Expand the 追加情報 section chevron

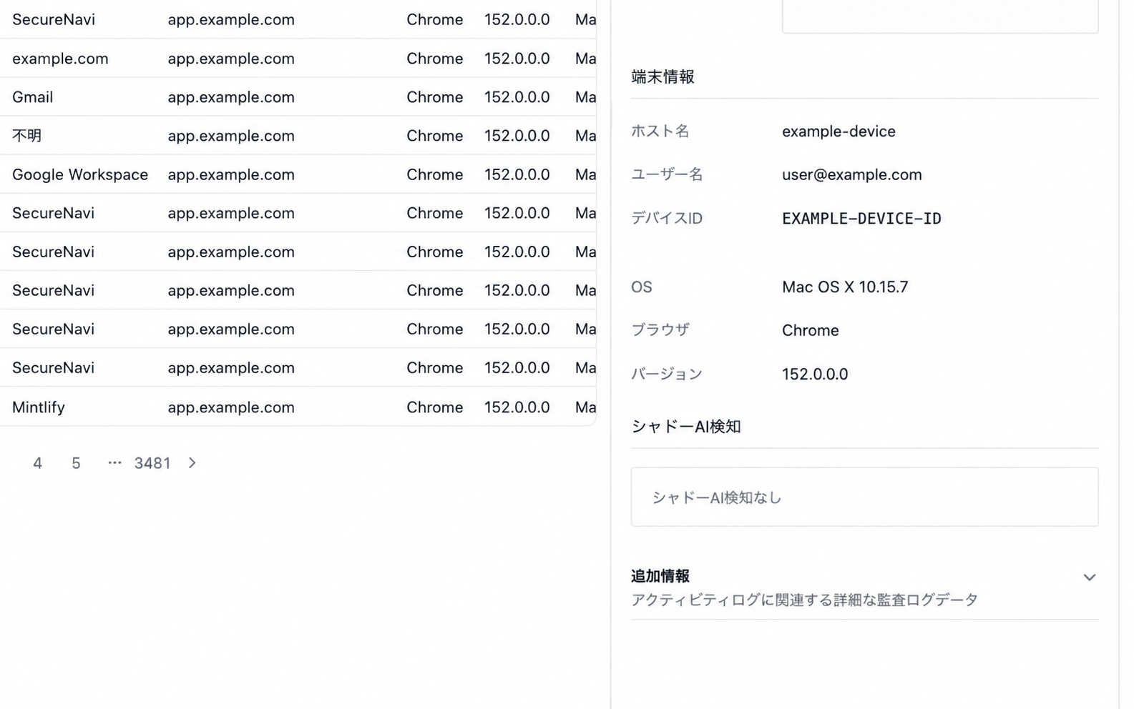1089,577
